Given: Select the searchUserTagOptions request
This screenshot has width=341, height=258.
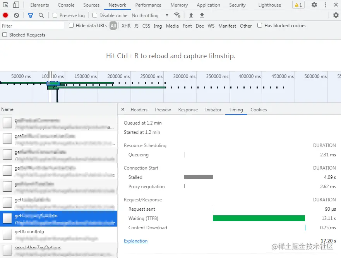Looking at the screenshot, I should [58, 250].
